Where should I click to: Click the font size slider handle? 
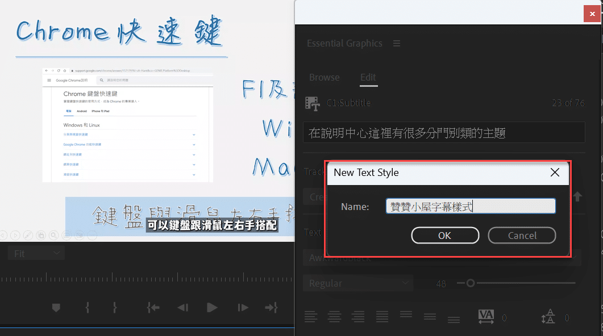click(x=471, y=283)
